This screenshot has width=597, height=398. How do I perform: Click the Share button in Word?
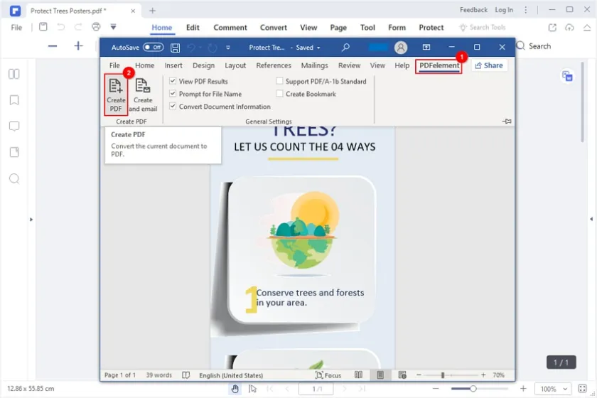click(489, 65)
